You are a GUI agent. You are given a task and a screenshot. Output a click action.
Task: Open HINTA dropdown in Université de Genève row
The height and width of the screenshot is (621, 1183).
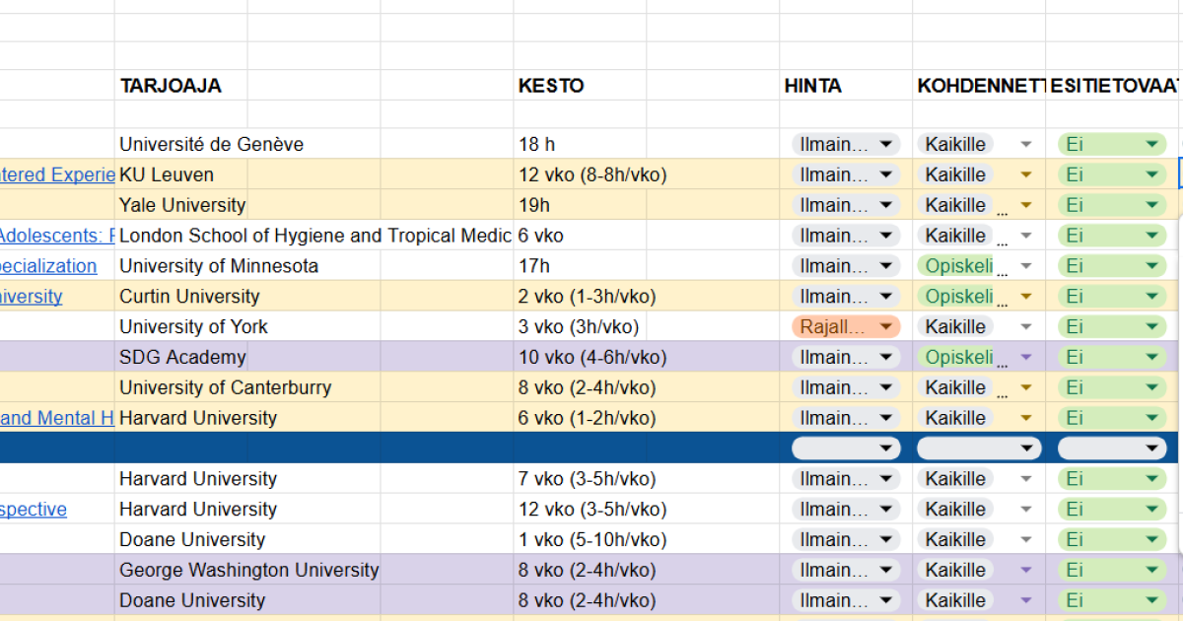(x=846, y=144)
